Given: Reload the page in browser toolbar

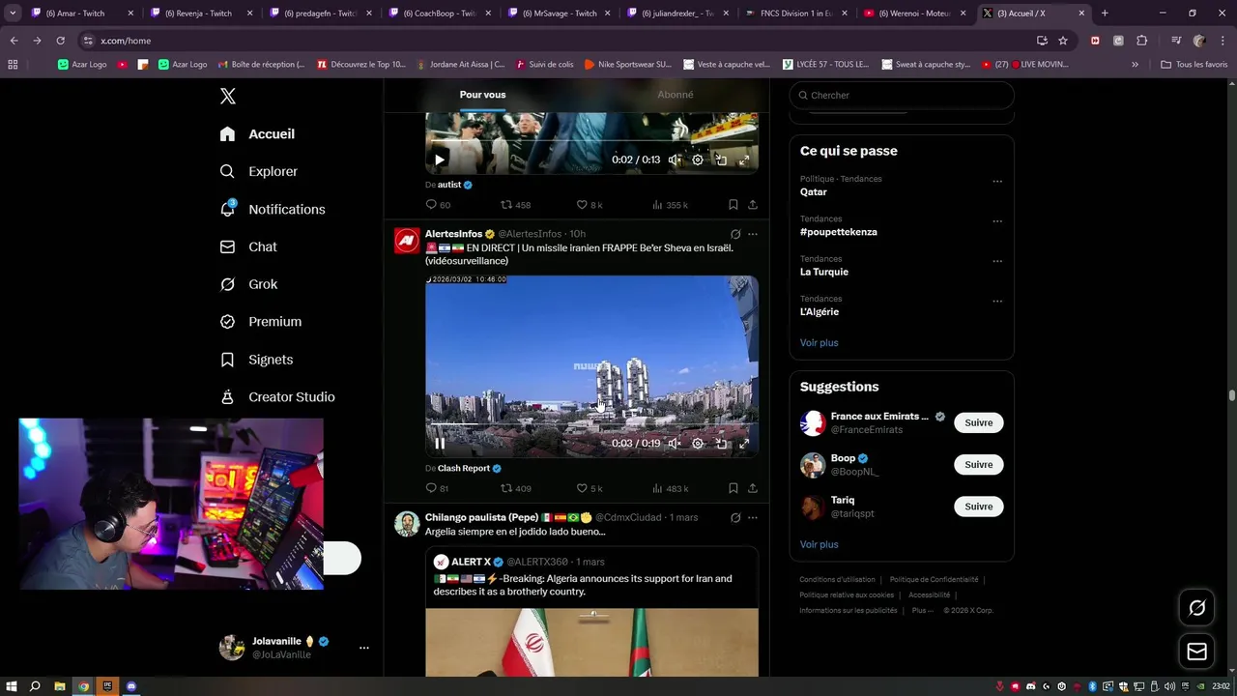Looking at the screenshot, I should [60, 41].
